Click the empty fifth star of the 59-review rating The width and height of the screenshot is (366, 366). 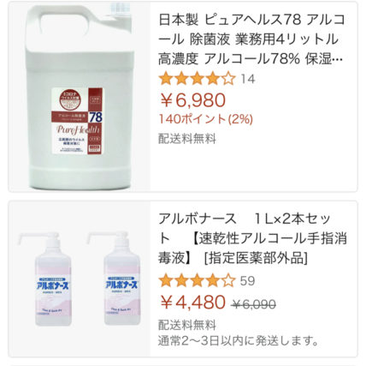tap(228, 280)
